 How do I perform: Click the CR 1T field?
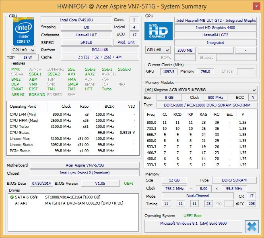pos(251,196)
